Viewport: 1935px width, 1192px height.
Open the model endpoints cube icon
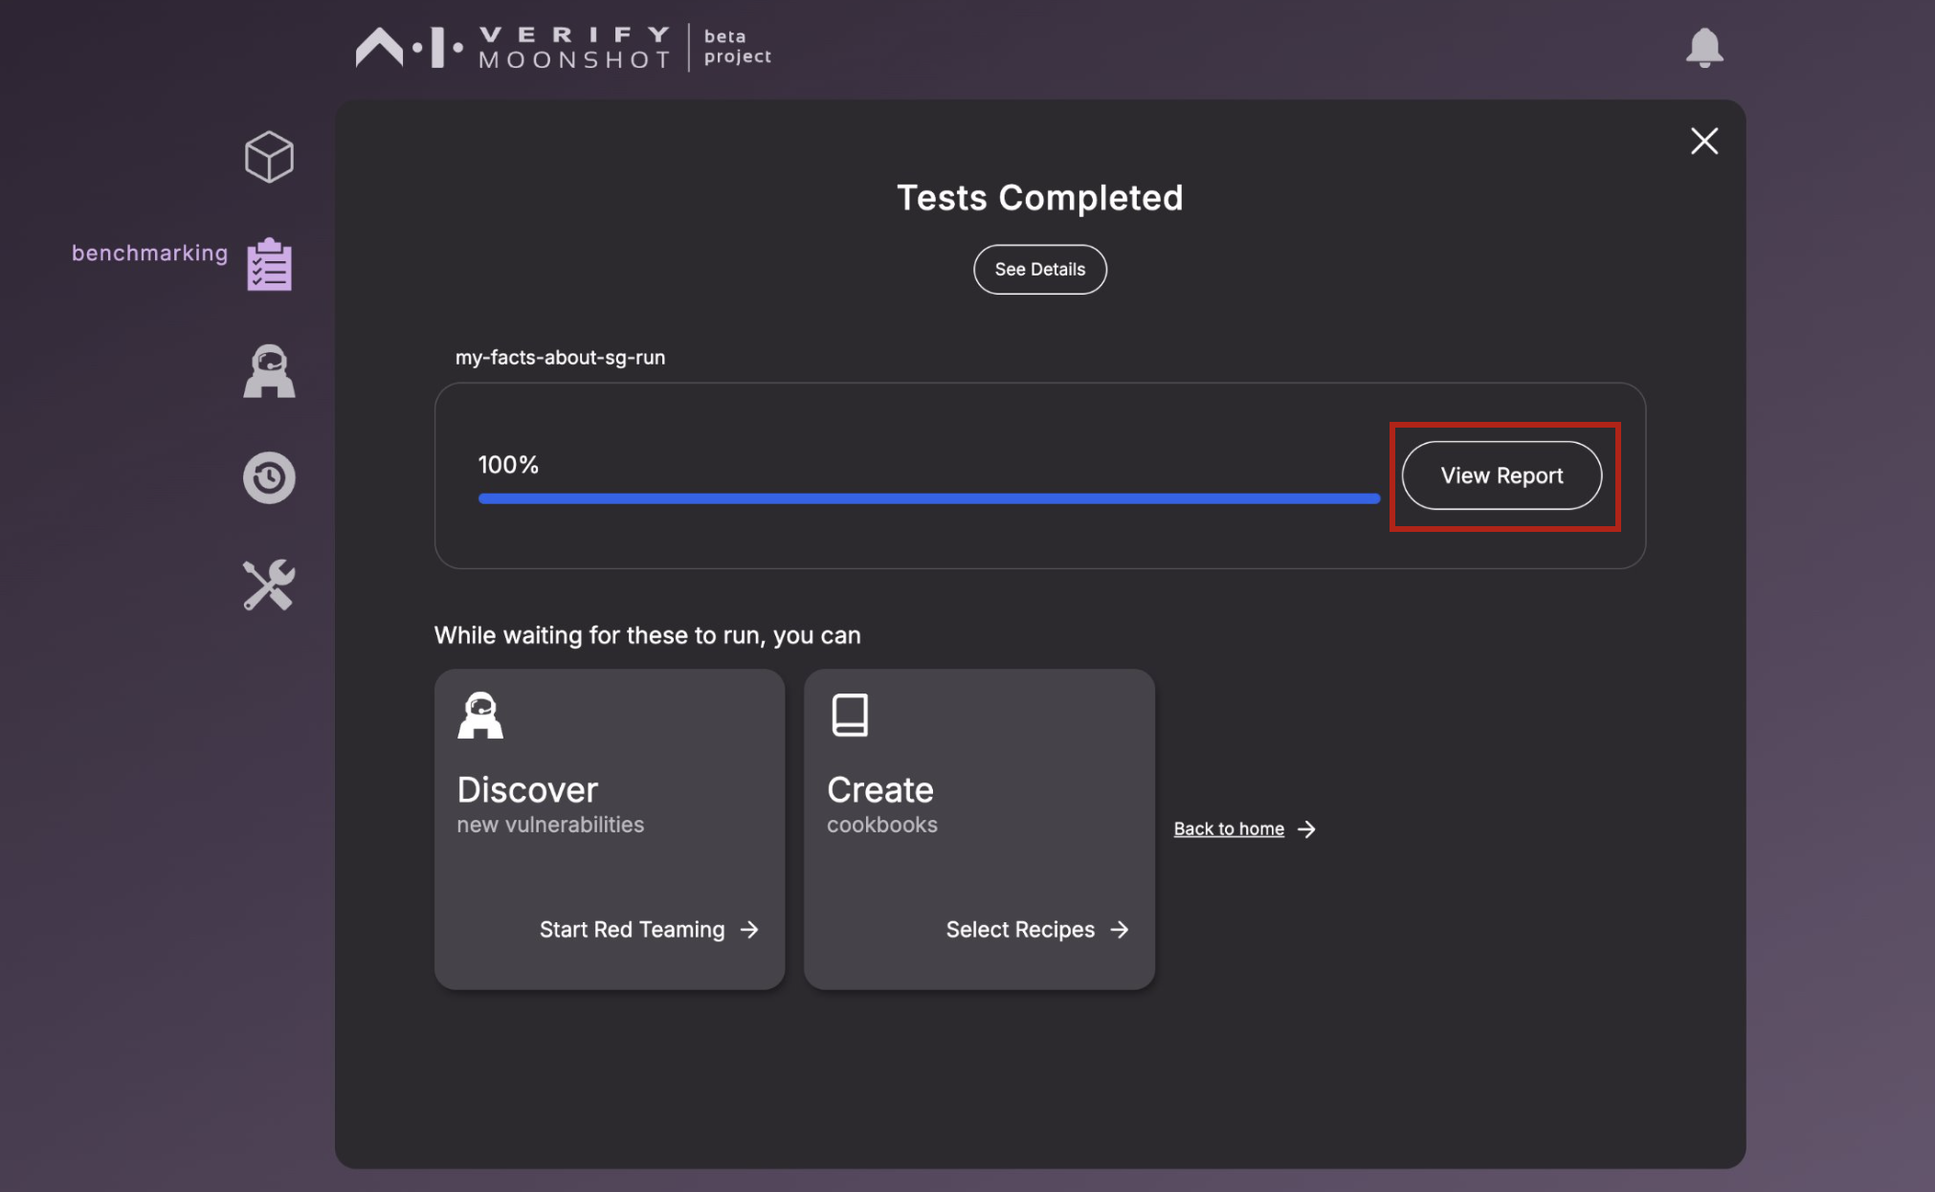[269, 156]
